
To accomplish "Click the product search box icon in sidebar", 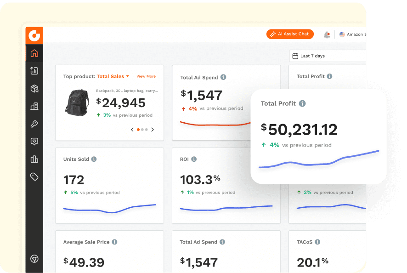I will tap(34, 88).
